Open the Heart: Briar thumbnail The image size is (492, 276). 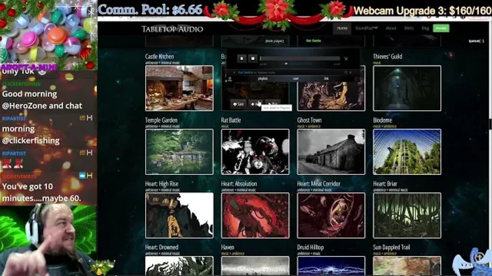tap(407, 215)
